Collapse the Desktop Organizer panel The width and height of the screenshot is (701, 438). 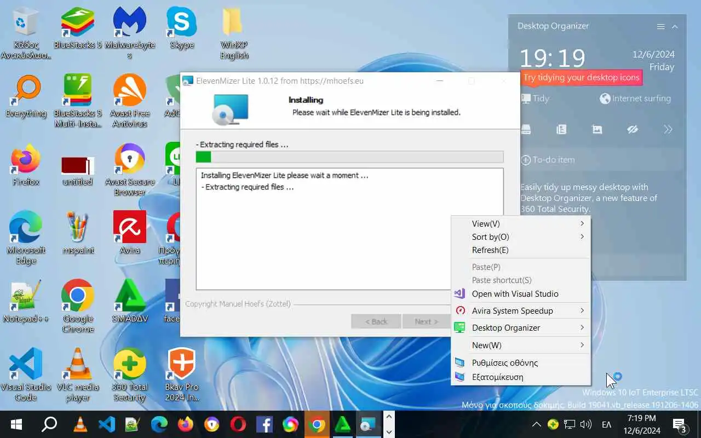[x=675, y=26]
